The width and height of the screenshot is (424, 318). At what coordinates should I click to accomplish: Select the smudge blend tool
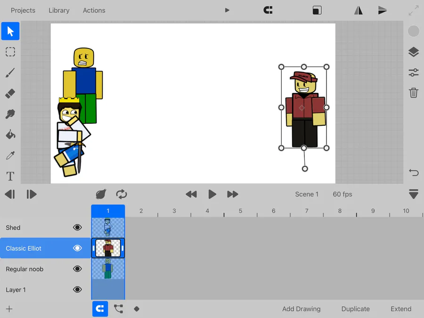(x=10, y=114)
